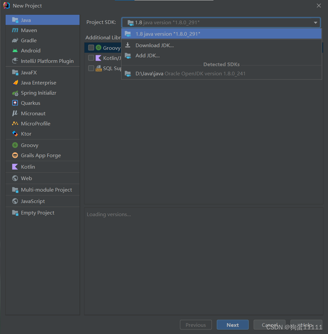Click the Multi-module Project icon
Screen dimensions: 328x334
pos(15,190)
